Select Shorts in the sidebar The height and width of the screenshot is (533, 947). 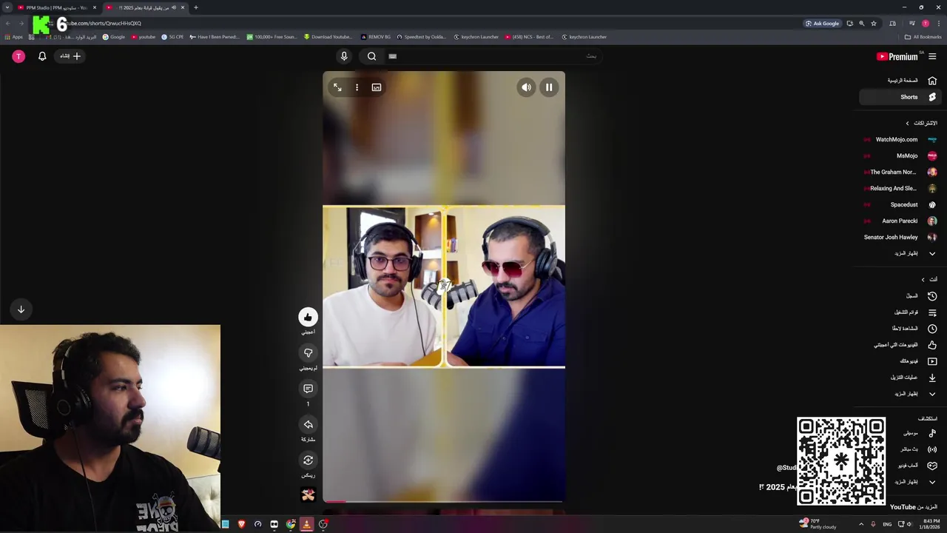click(900, 97)
